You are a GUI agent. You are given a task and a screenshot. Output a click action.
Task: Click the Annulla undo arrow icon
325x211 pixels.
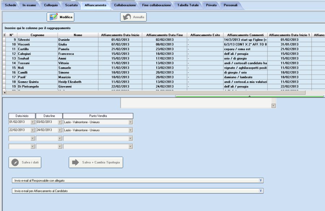(x=127, y=17)
